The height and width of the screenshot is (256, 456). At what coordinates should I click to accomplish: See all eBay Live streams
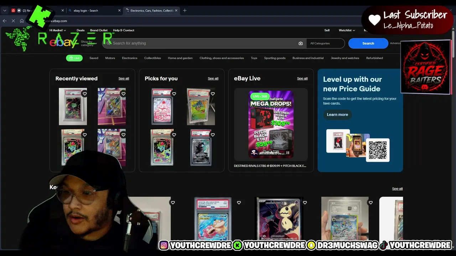[302, 79]
